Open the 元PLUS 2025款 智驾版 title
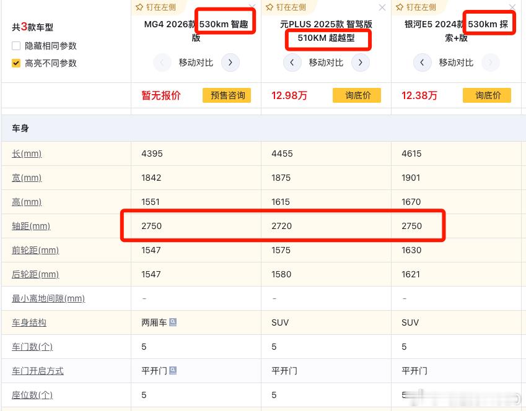Screen dimensions: 526x411 [326, 31]
